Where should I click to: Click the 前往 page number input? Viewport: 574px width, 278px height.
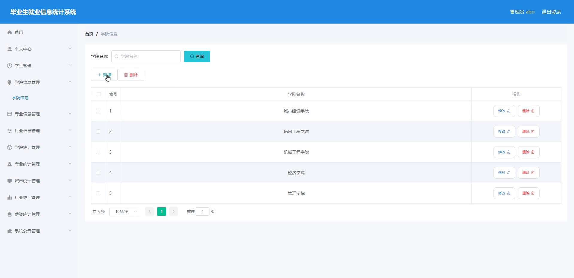point(203,211)
